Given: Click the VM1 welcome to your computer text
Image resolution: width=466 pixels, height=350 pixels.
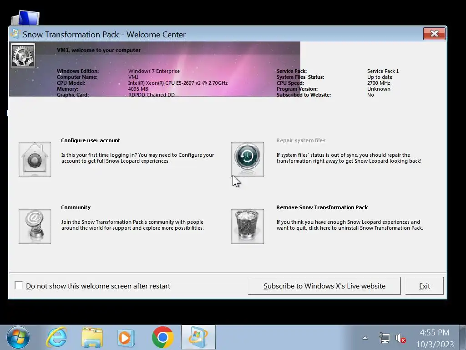Looking at the screenshot, I should coord(99,50).
